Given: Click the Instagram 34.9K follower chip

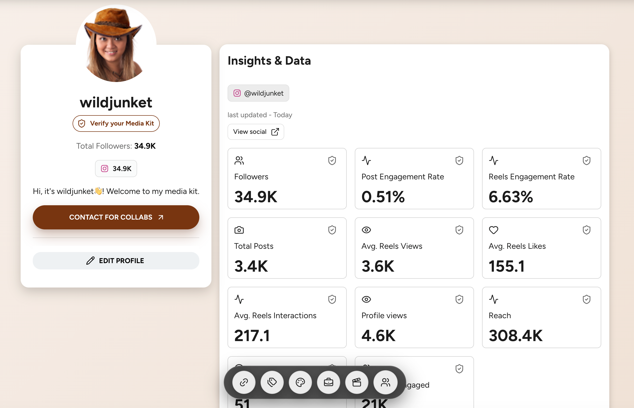Looking at the screenshot, I should point(116,168).
